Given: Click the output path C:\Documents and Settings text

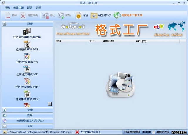Looking at the screenshot, I should (39, 132).
